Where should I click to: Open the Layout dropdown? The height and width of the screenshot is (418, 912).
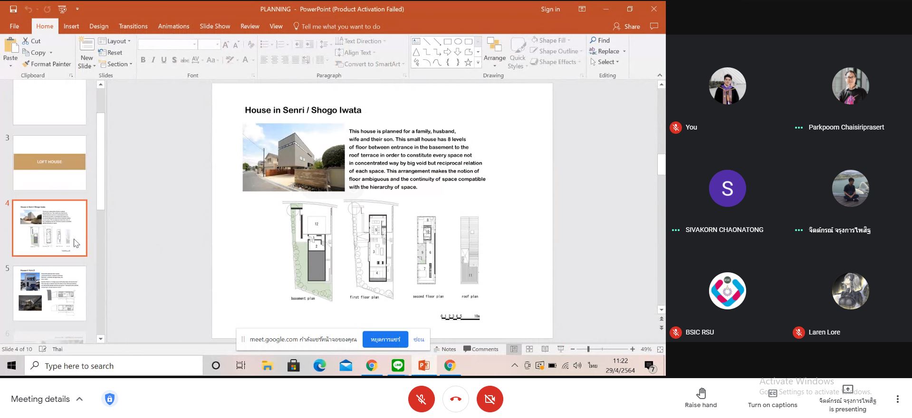coord(115,41)
